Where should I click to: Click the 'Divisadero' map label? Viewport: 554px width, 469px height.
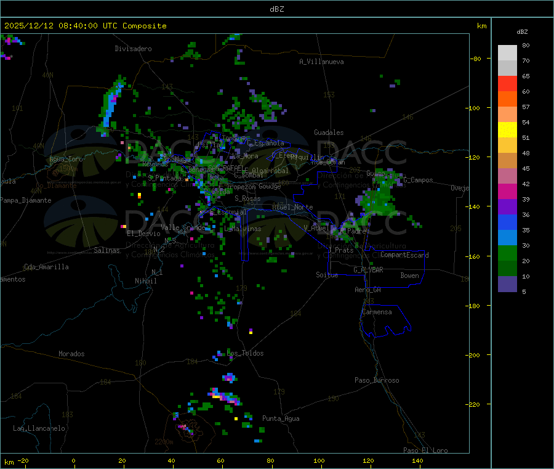pyautogui.click(x=133, y=49)
